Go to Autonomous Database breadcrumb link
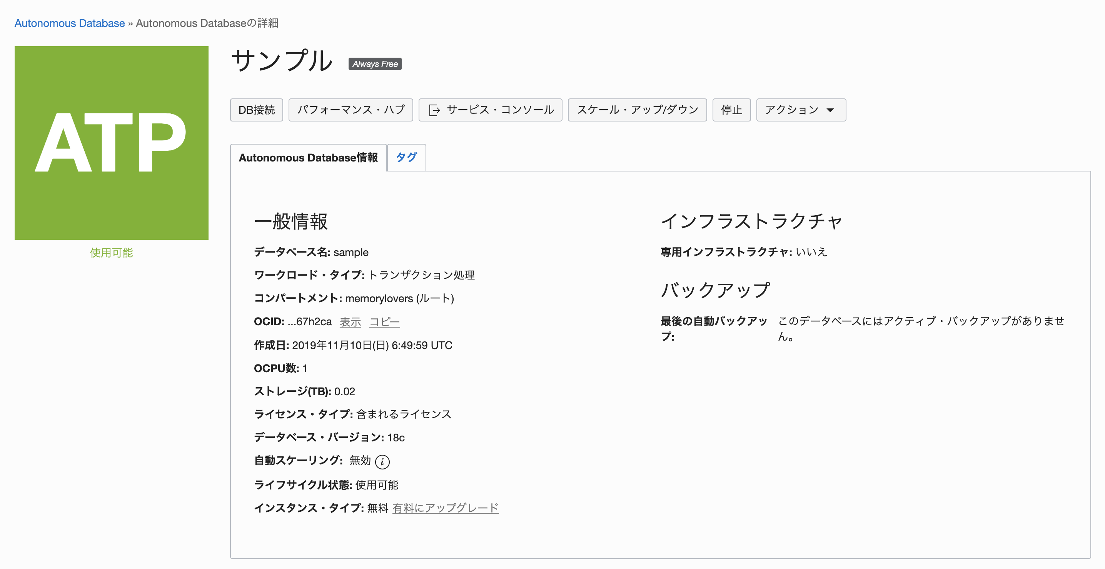 tap(70, 23)
